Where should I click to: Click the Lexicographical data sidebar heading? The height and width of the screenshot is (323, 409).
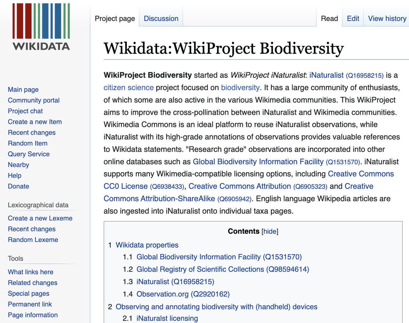[38, 205]
